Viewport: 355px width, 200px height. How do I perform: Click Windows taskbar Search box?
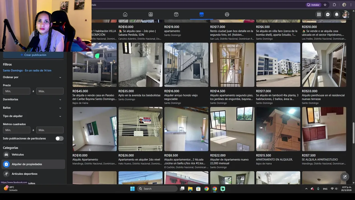click(x=157, y=189)
